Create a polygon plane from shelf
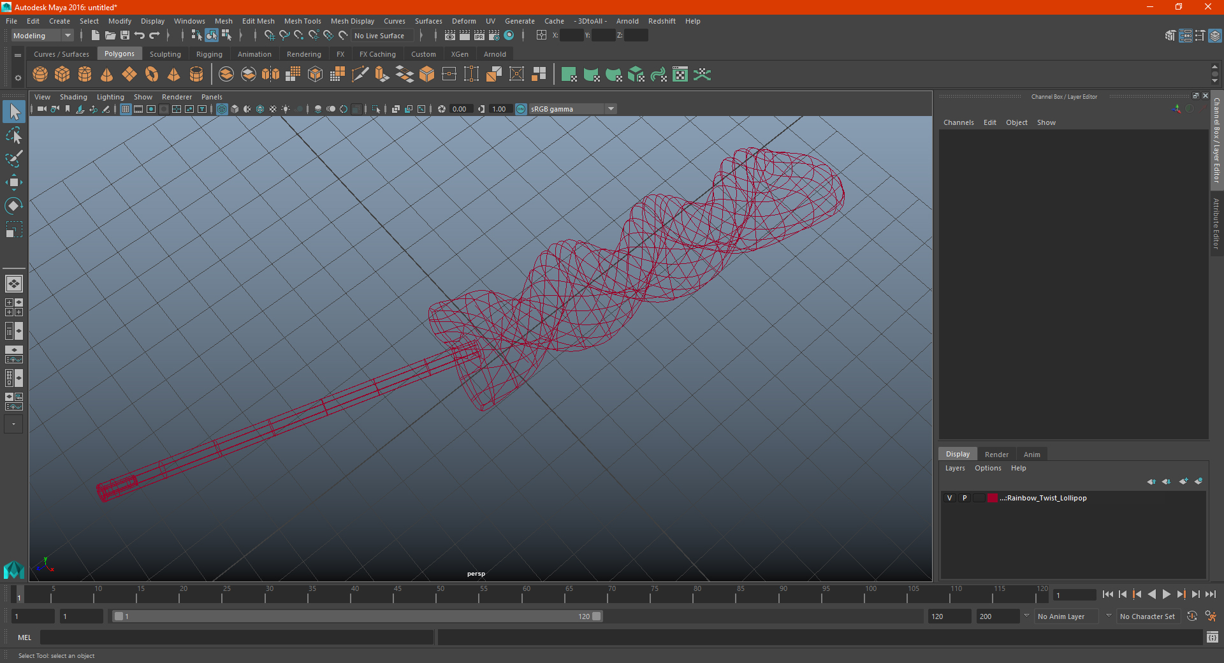Image resolution: width=1224 pixels, height=663 pixels. [129, 75]
